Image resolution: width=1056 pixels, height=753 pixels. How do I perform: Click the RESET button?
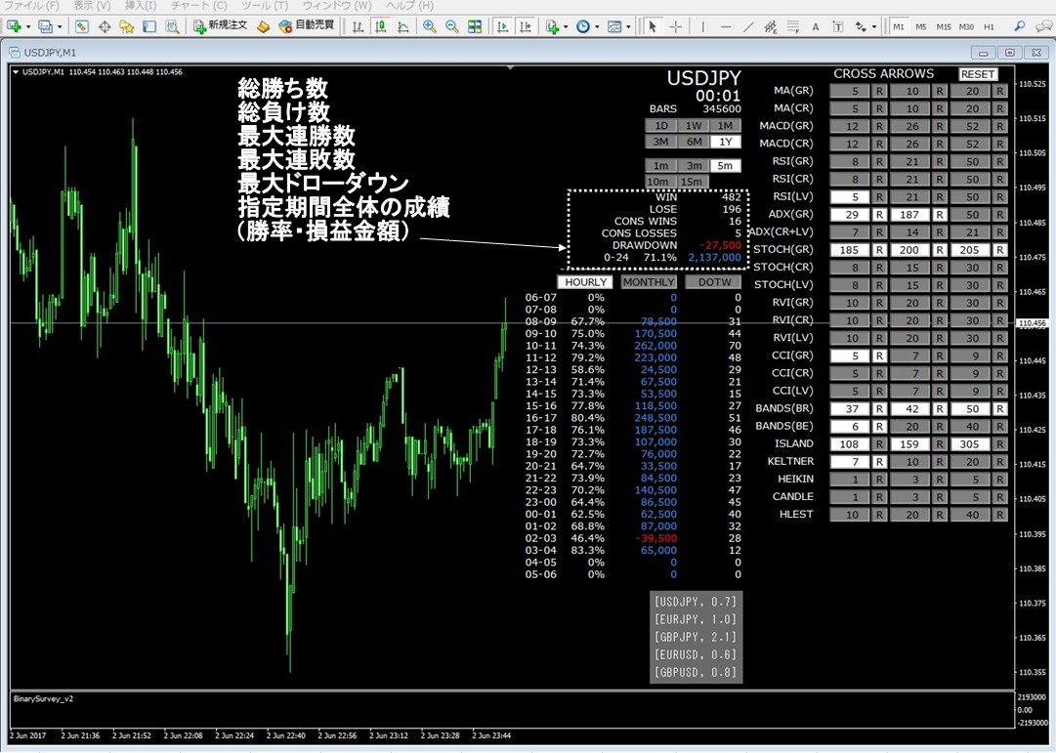[978, 74]
